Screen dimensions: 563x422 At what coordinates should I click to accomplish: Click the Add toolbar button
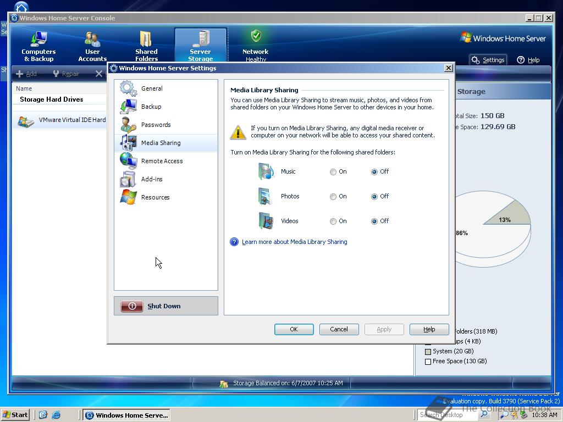(26, 74)
